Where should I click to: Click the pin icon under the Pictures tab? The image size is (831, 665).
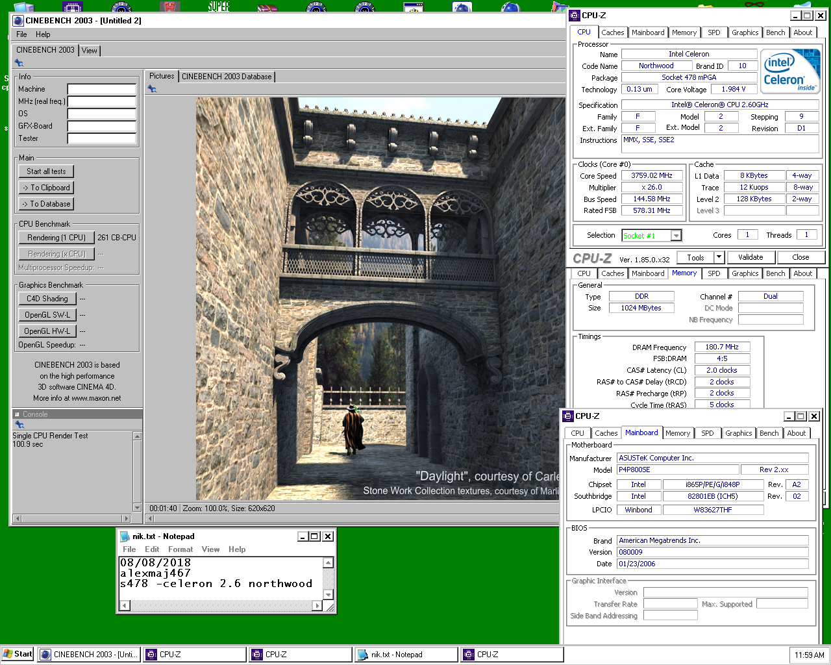tap(152, 89)
